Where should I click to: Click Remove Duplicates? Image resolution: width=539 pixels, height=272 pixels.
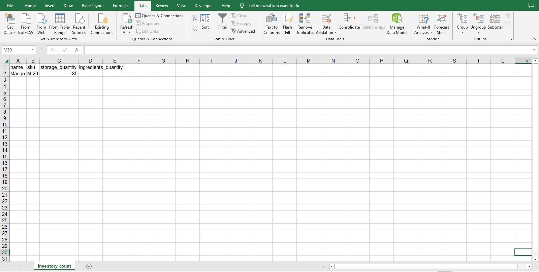point(305,24)
